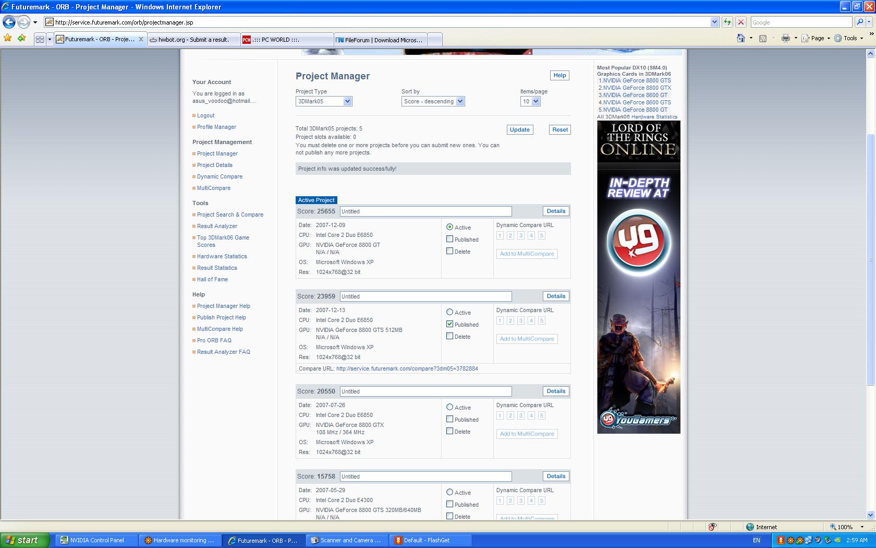Viewport: 876px width, 548px height.
Task: Open search provider dropdown arrow
Action: coord(870,22)
